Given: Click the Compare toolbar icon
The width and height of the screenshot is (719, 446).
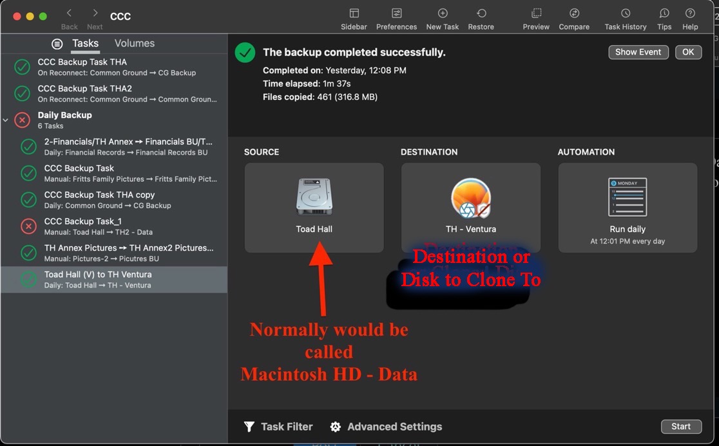Looking at the screenshot, I should (x=574, y=14).
